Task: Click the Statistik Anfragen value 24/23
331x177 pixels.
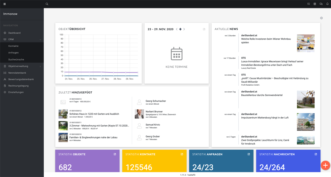Action: pyautogui.click(x=203, y=167)
